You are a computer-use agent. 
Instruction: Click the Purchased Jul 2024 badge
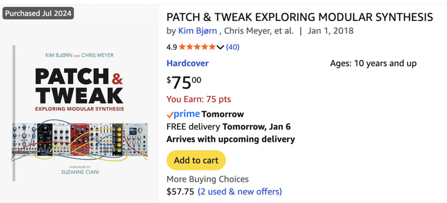[x=39, y=13]
